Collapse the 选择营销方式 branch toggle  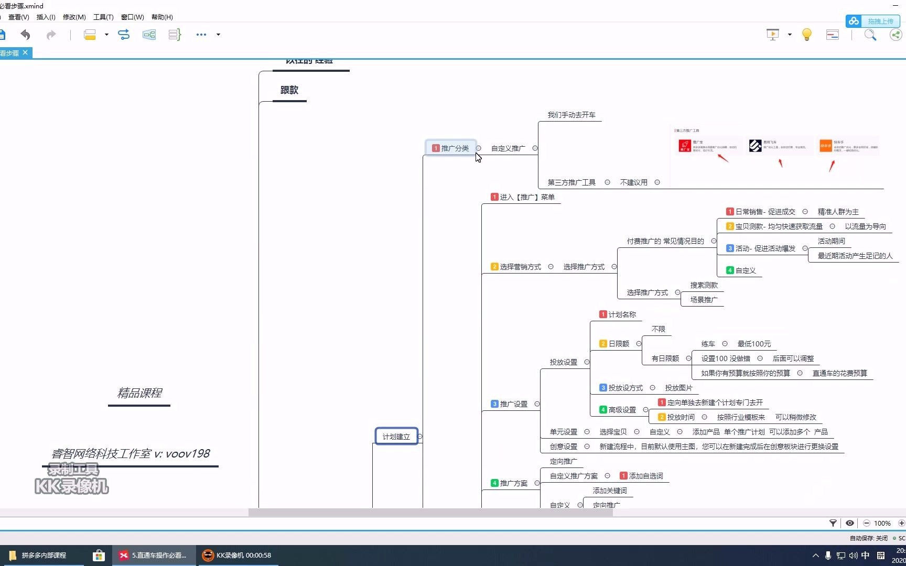pos(551,267)
